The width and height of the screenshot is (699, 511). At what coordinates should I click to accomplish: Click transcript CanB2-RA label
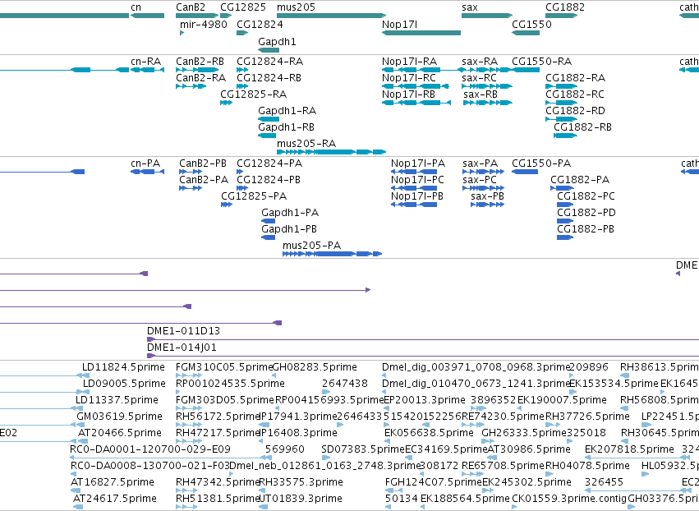(x=200, y=77)
